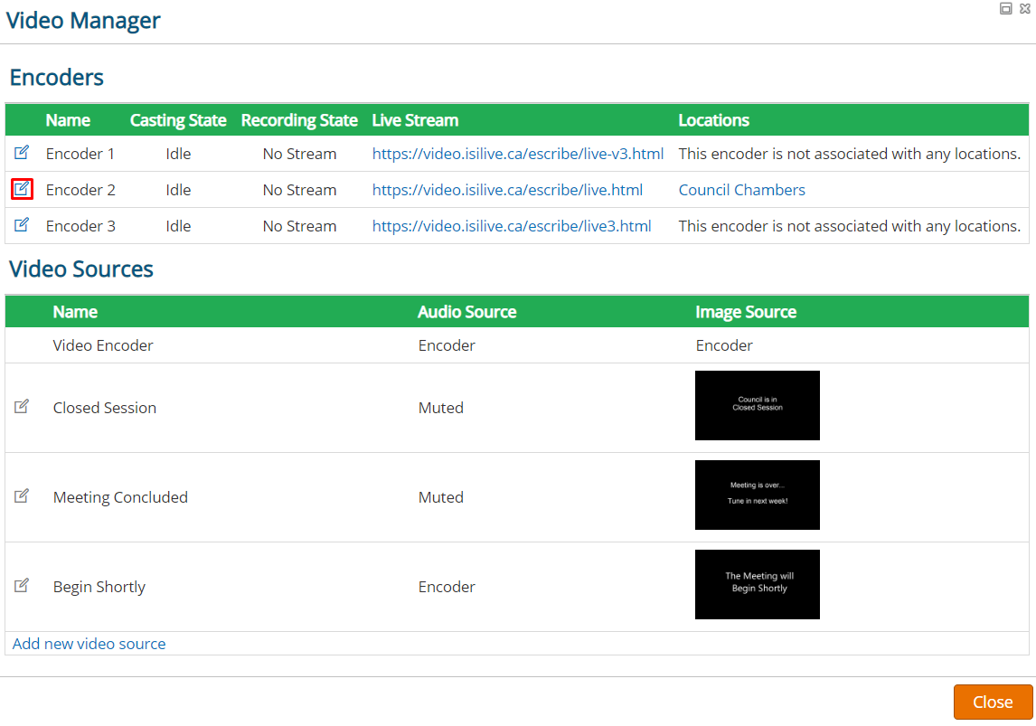
Task: Click Muted audio for Closed Session
Action: (x=440, y=409)
